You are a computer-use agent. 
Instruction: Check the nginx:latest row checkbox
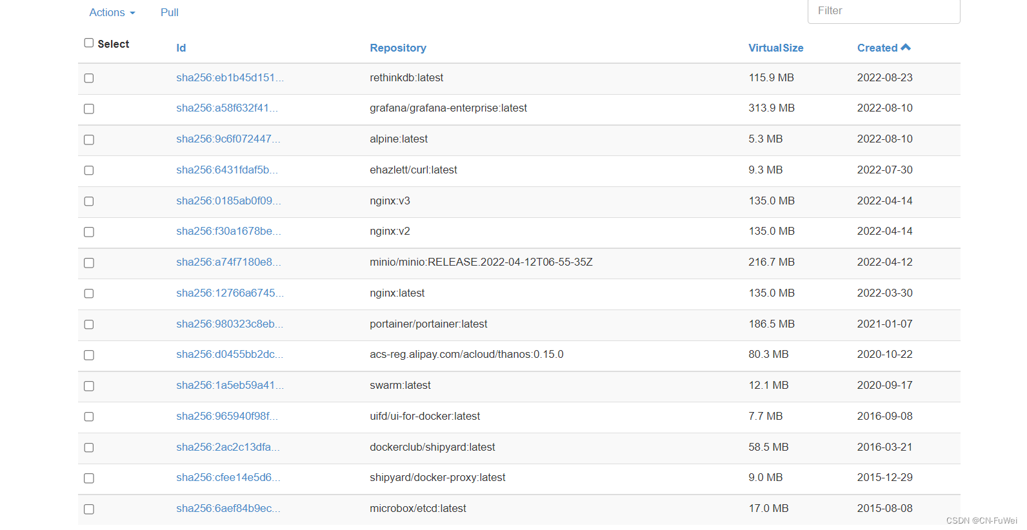coord(89,293)
